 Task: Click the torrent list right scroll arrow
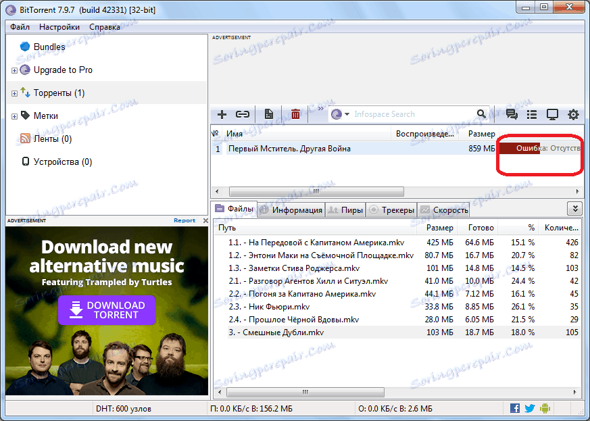[x=578, y=191]
